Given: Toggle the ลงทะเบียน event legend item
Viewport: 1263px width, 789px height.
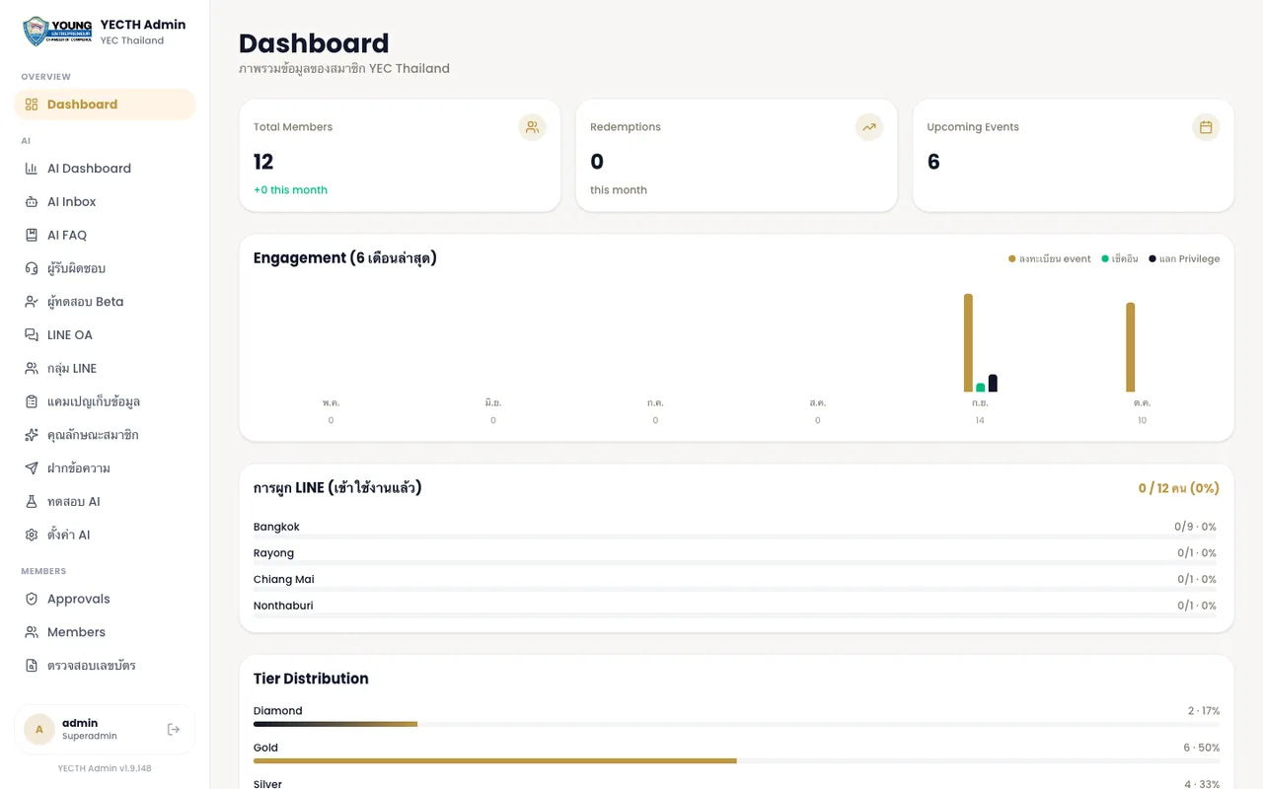Looking at the screenshot, I should point(1050,259).
